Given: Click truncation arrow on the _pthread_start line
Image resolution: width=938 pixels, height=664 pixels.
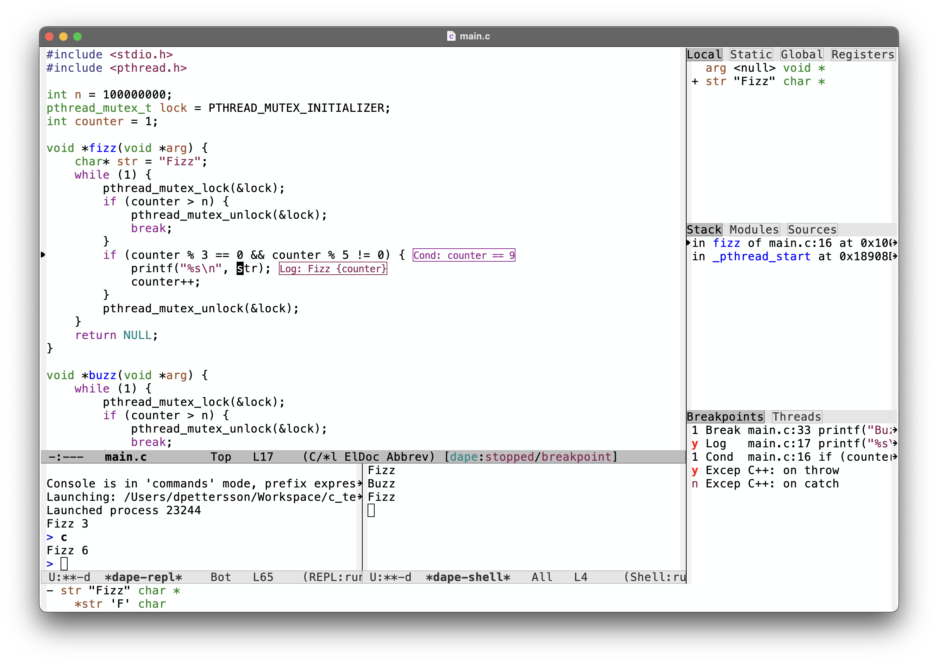Looking at the screenshot, I should coord(894,256).
